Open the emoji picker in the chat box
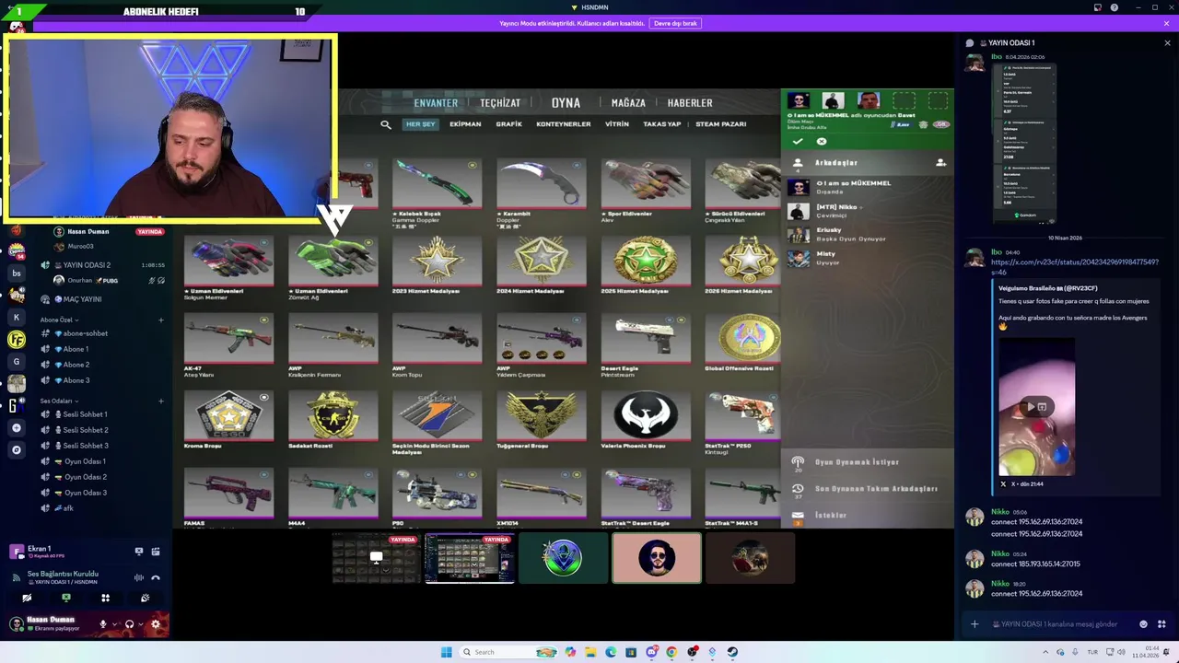 click(1144, 624)
